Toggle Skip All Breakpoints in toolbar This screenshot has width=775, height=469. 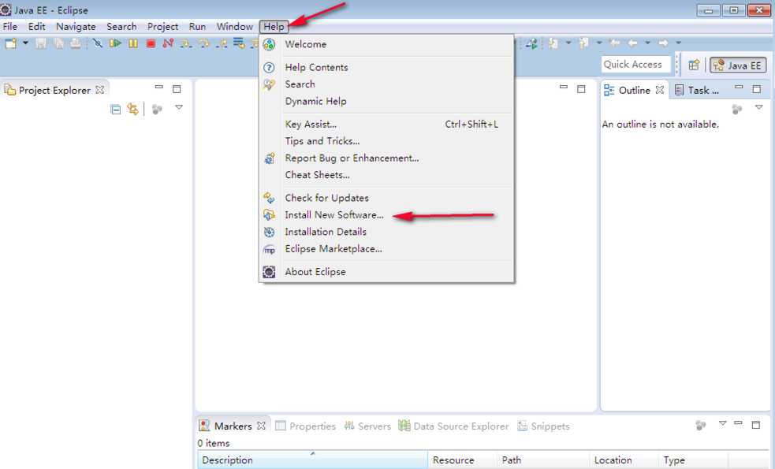click(x=98, y=43)
